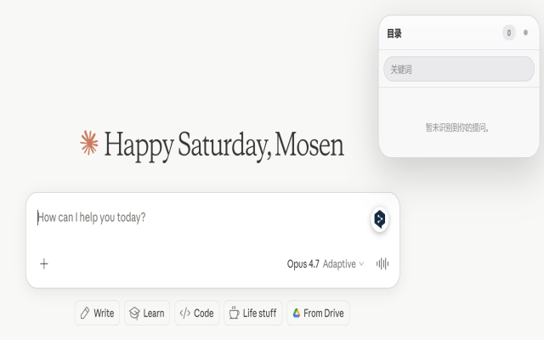
Task: Click the graduation cap Learn icon
Action: pos(134,313)
